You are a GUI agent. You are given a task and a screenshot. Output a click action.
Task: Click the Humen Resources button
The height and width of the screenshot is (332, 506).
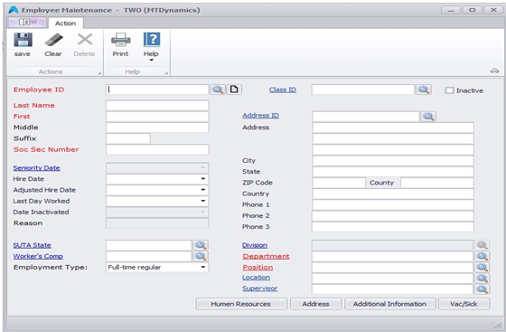241,304
